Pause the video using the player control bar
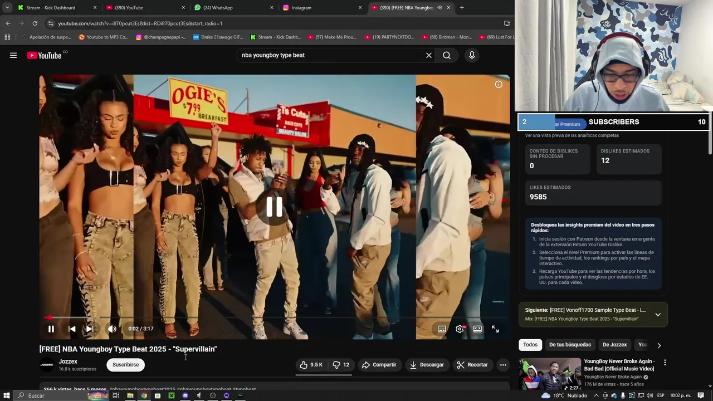 (51, 329)
